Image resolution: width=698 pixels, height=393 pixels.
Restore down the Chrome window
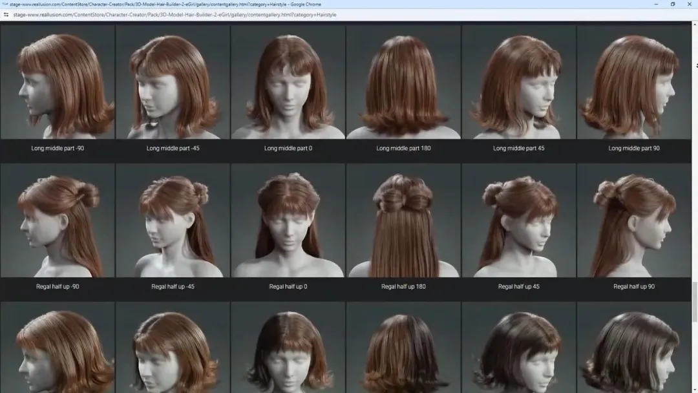[x=673, y=4]
